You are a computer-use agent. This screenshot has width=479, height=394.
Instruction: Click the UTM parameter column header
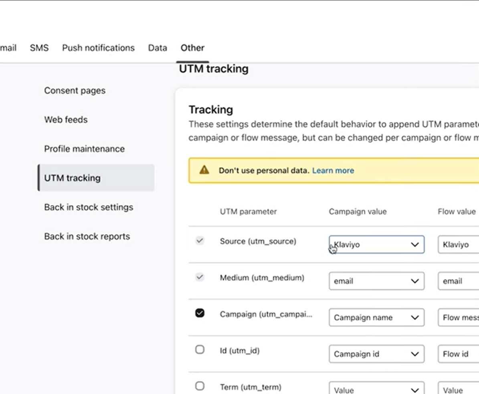(x=249, y=212)
